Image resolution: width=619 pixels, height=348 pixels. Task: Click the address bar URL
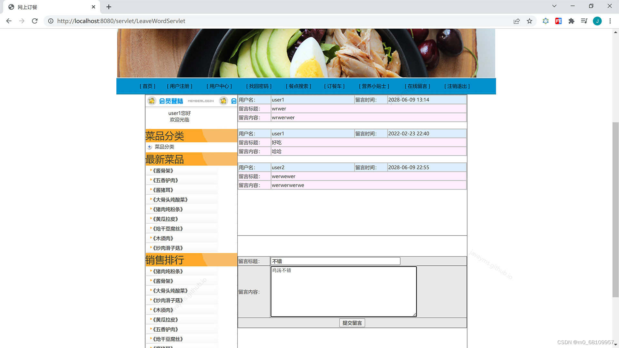tap(121, 21)
